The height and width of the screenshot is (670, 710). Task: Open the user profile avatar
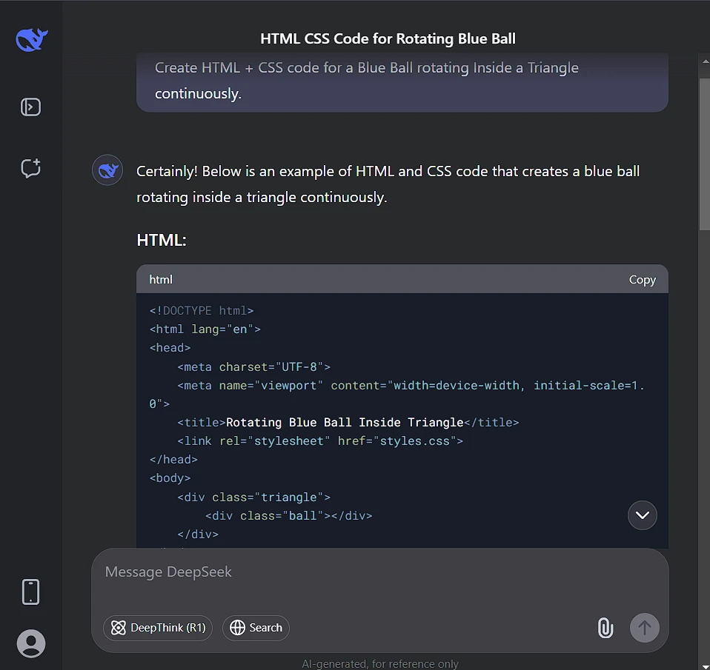click(x=31, y=643)
